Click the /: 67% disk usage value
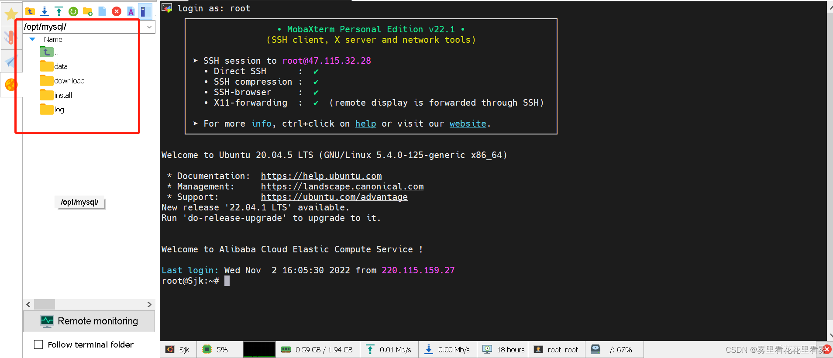Screen dimensions: 833x358 tap(621, 350)
